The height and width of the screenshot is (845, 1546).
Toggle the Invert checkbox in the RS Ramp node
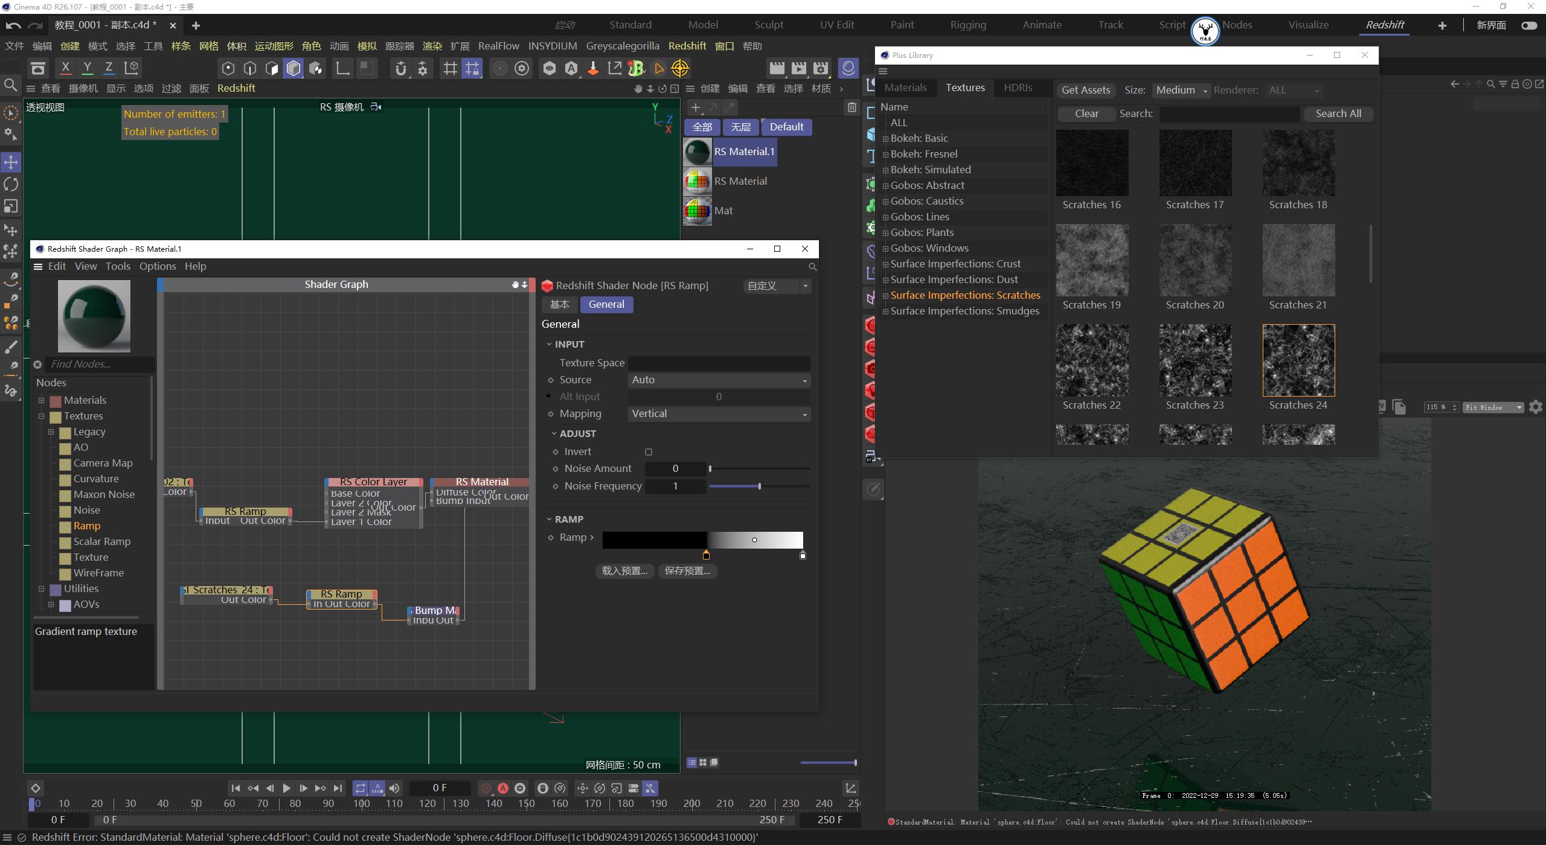[x=648, y=451]
